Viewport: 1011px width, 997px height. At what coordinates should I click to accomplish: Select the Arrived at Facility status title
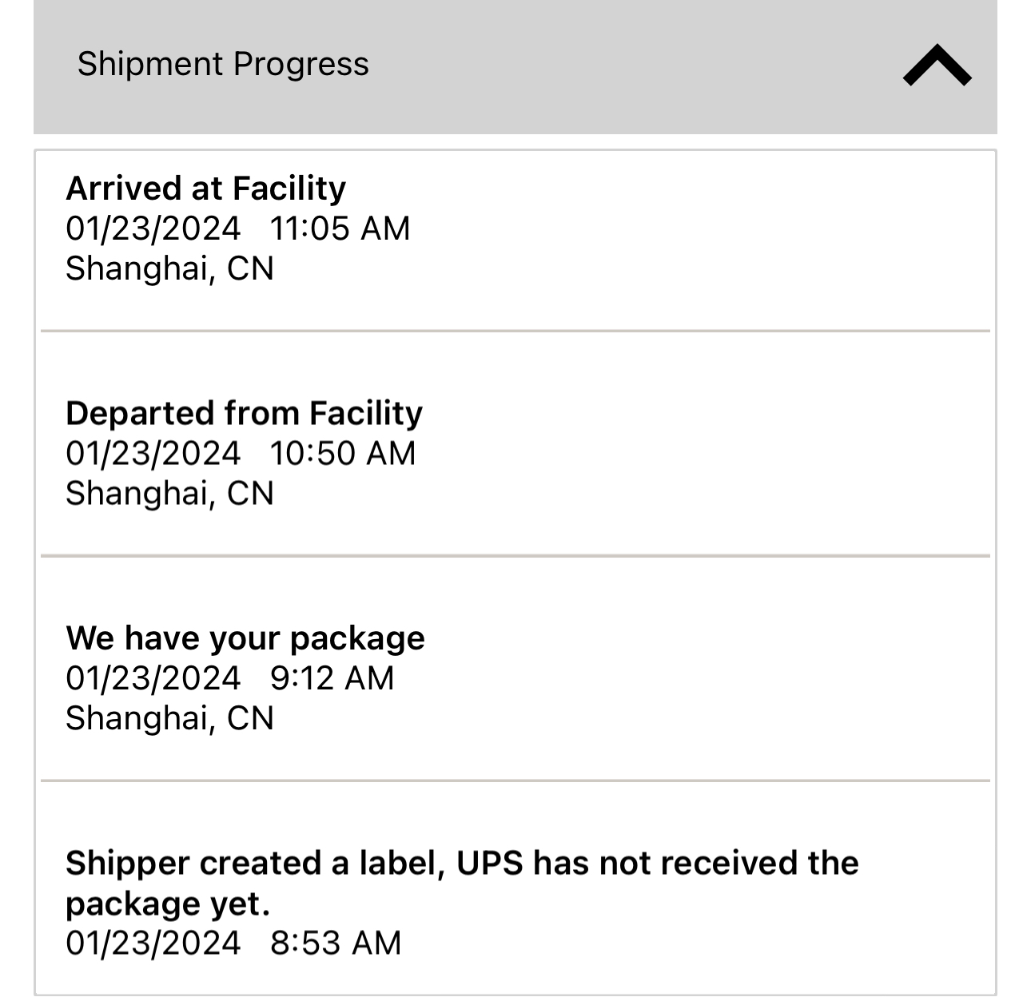click(205, 189)
